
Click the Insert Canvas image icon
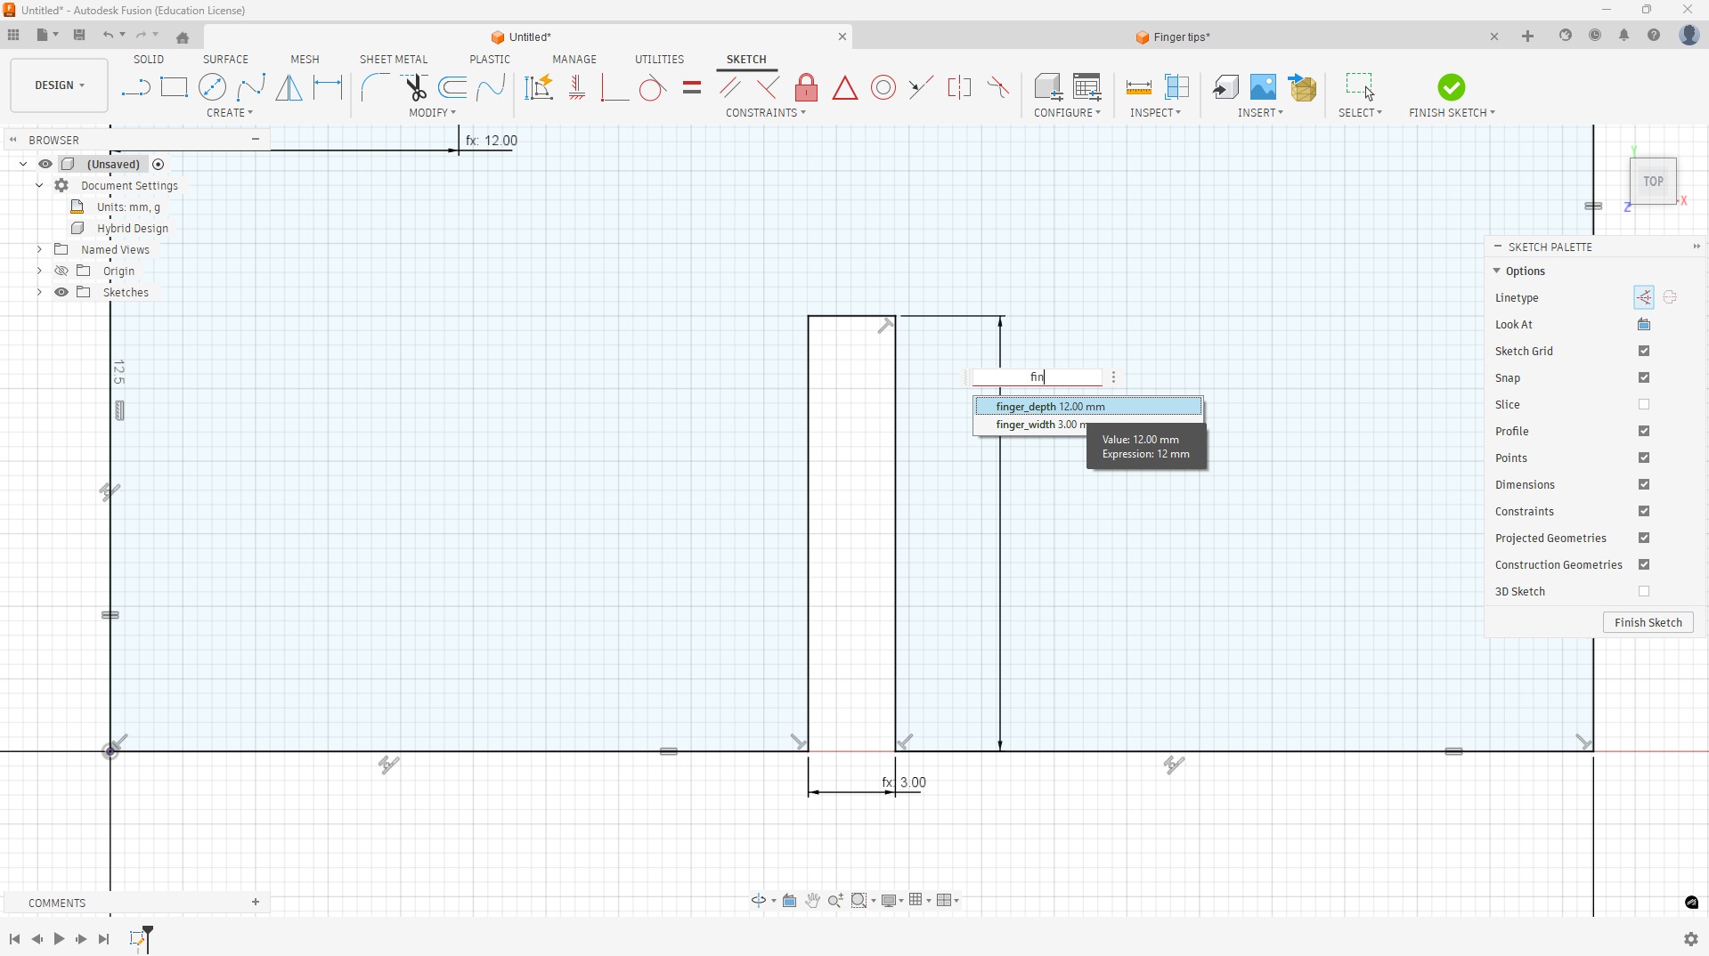coord(1263,87)
